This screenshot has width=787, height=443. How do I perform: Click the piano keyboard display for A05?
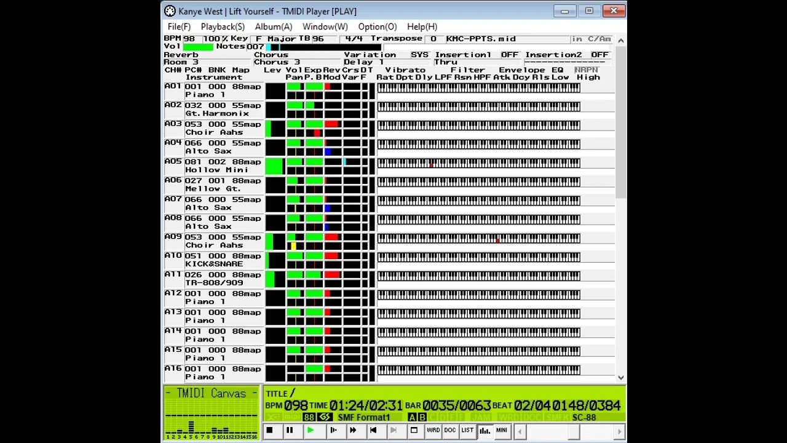tap(479, 163)
